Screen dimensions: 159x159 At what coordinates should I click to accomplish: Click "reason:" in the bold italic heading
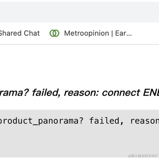pyautogui.click(x=82, y=93)
